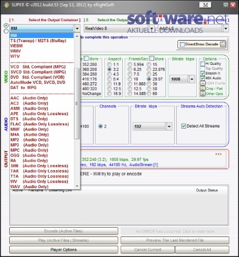The width and height of the screenshot is (239, 257).
Task: Select the 1:1 aspect ratio
Action: click(x=109, y=65)
